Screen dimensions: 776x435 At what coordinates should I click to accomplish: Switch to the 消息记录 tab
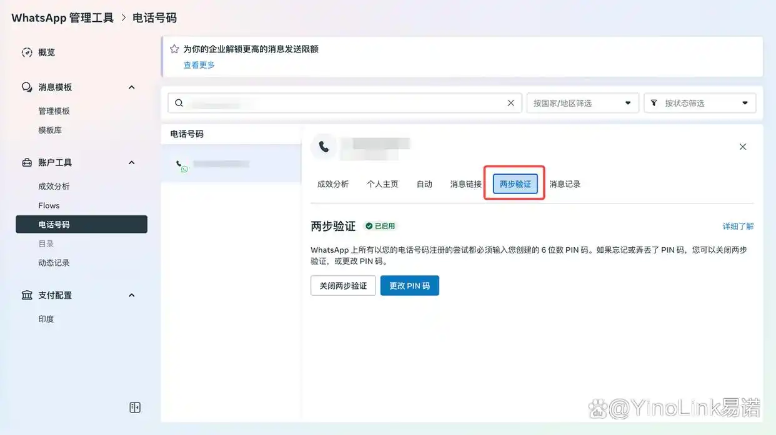(565, 184)
